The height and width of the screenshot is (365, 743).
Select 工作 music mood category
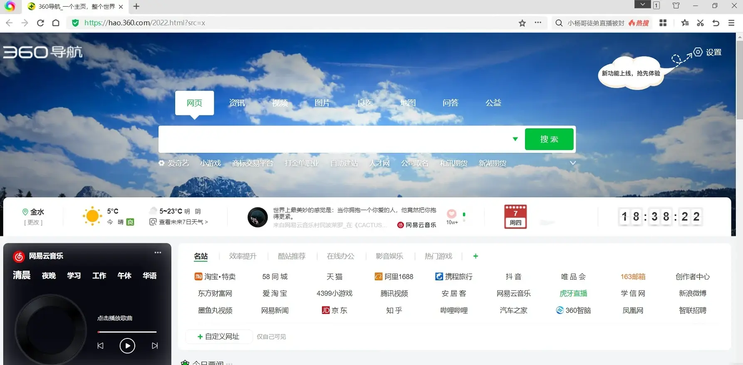click(99, 275)
